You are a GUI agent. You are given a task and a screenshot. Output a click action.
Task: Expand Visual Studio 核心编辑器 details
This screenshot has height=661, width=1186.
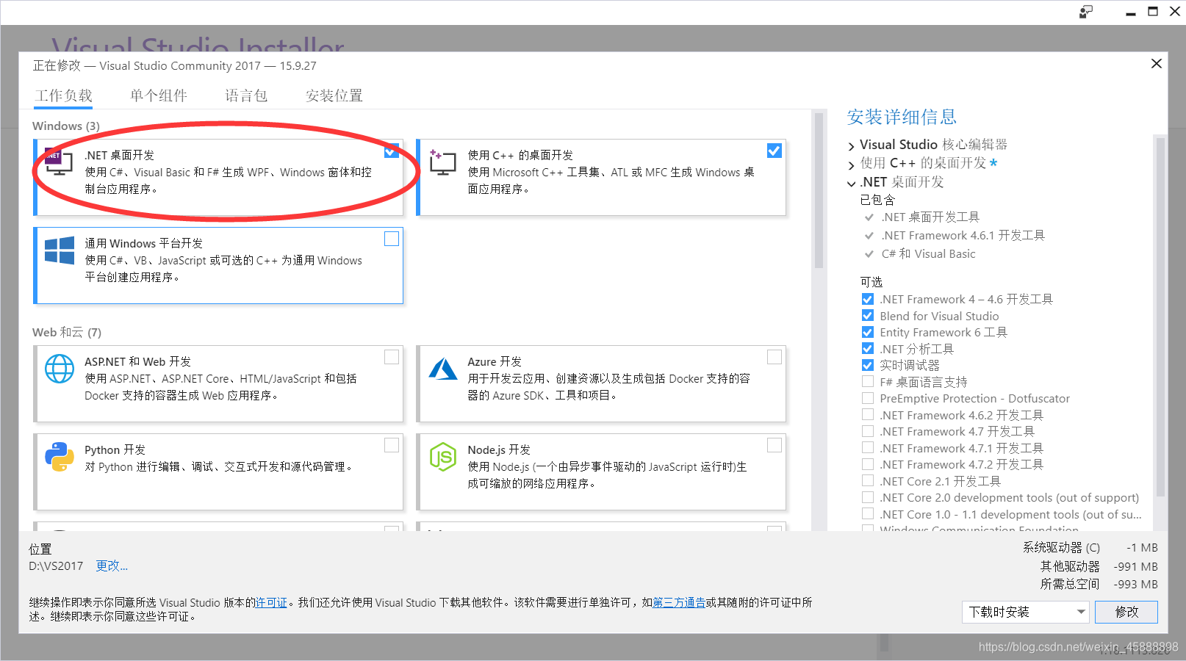pos(852,145)
